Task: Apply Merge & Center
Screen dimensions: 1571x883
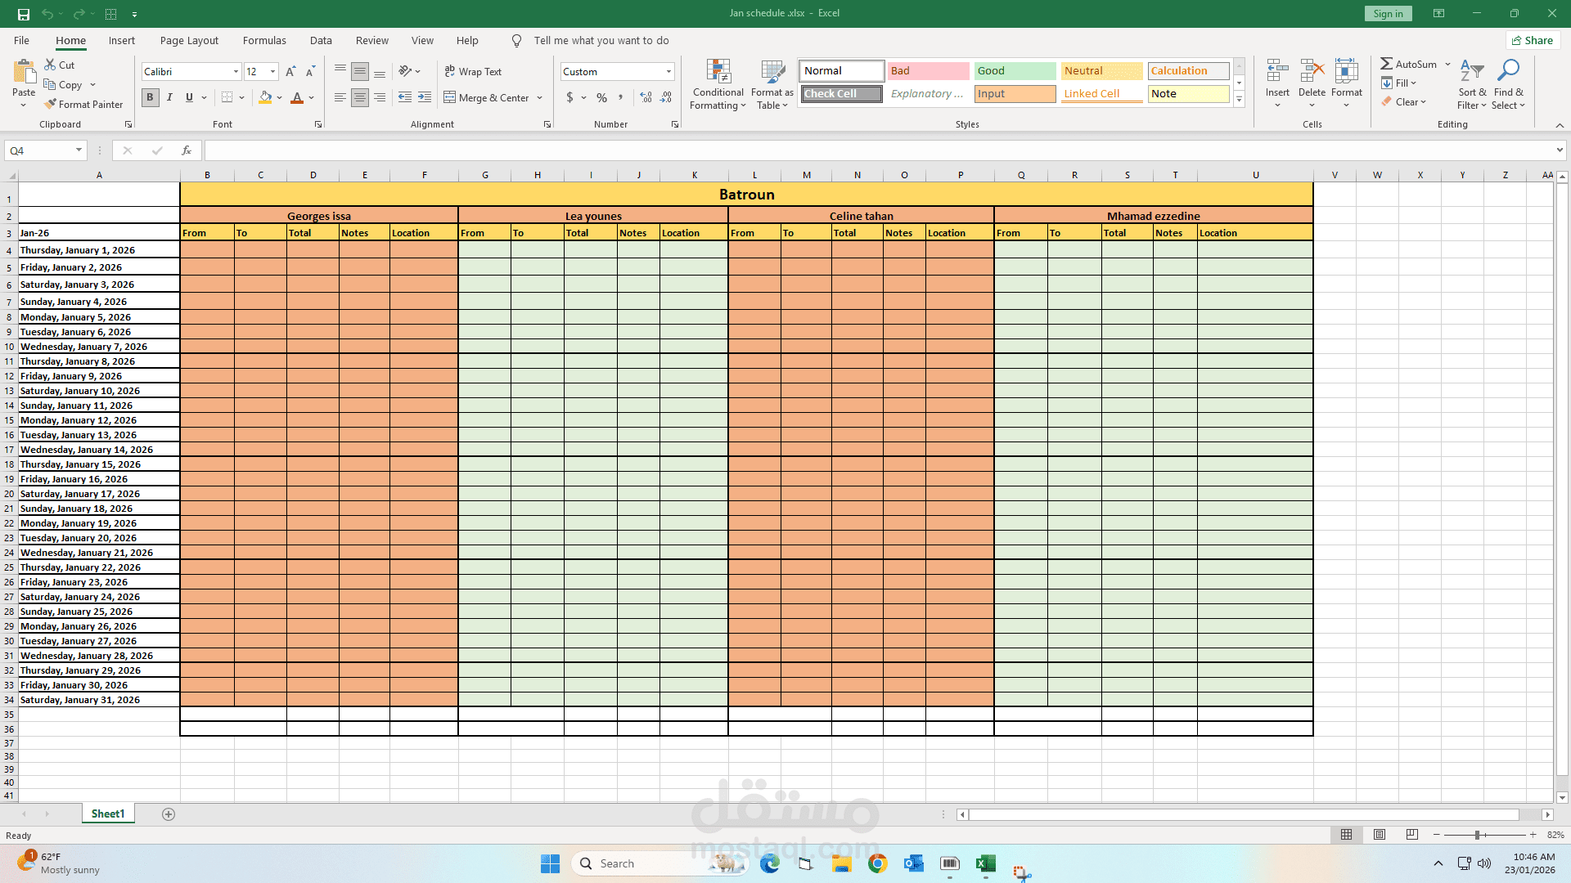Action: coord(488,97)
